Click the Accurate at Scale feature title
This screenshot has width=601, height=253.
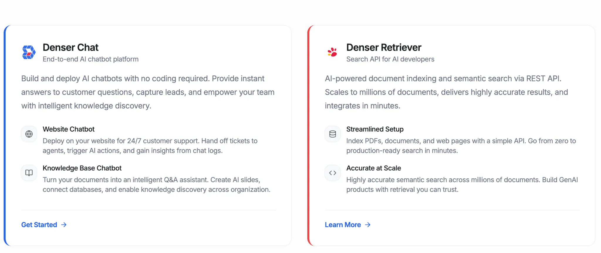pos(374,168)
